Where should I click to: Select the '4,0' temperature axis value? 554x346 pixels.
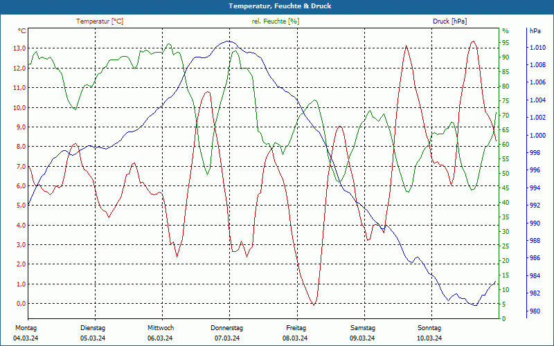click(x=21, y=225)
